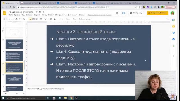Open the Вставка menu
This screenshot has width=180, height=101.
[x=29, y=15]
